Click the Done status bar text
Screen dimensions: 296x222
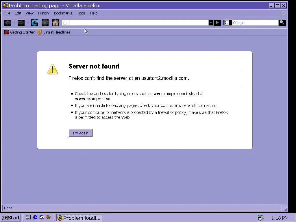[x=8, y=208]
